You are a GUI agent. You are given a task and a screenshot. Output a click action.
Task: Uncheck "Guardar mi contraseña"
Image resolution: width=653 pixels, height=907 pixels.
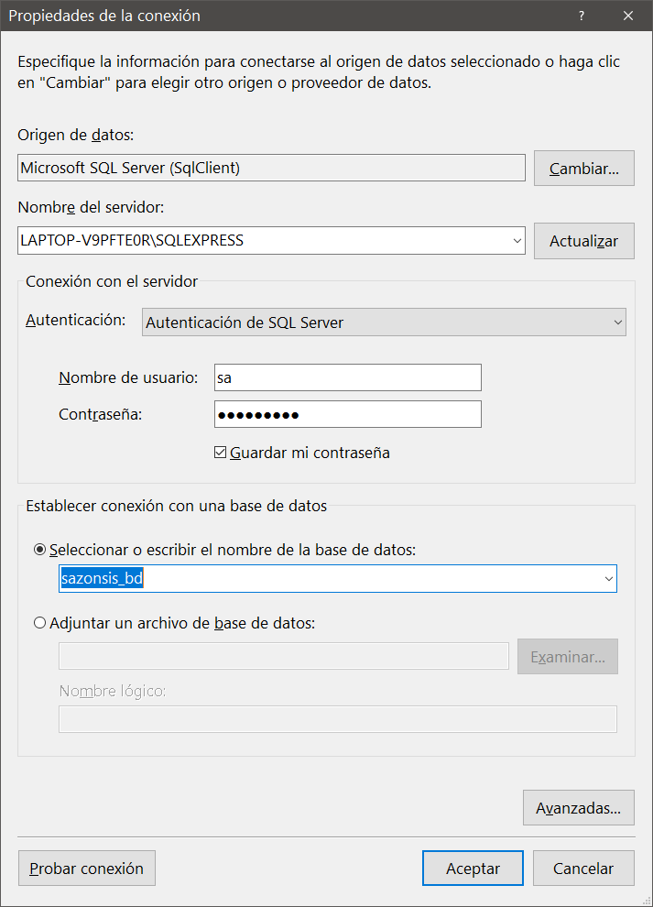click(221, 452)
